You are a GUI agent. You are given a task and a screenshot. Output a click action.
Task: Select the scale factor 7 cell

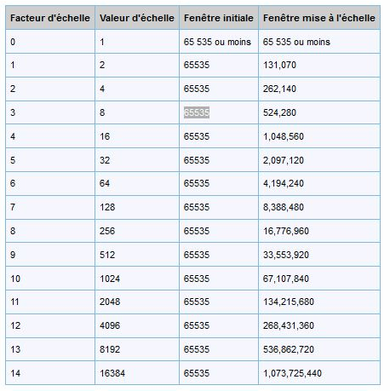pyautogui.click(x=50, y=207)
